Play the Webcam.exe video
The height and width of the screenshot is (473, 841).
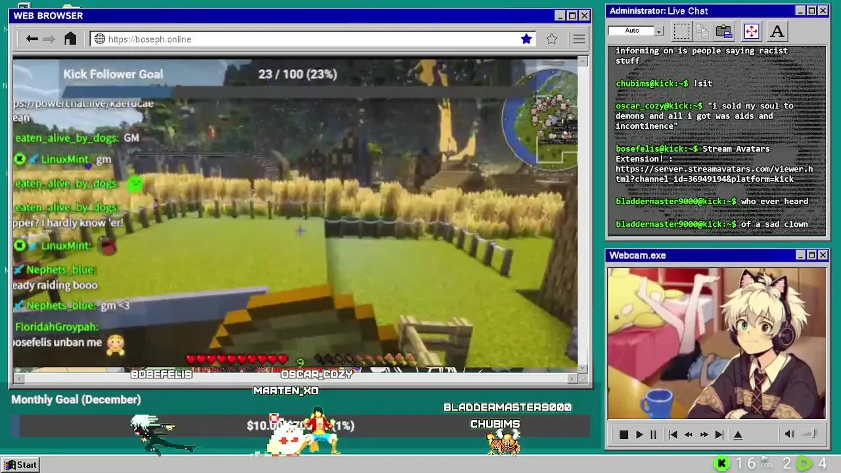coord(639,434)
